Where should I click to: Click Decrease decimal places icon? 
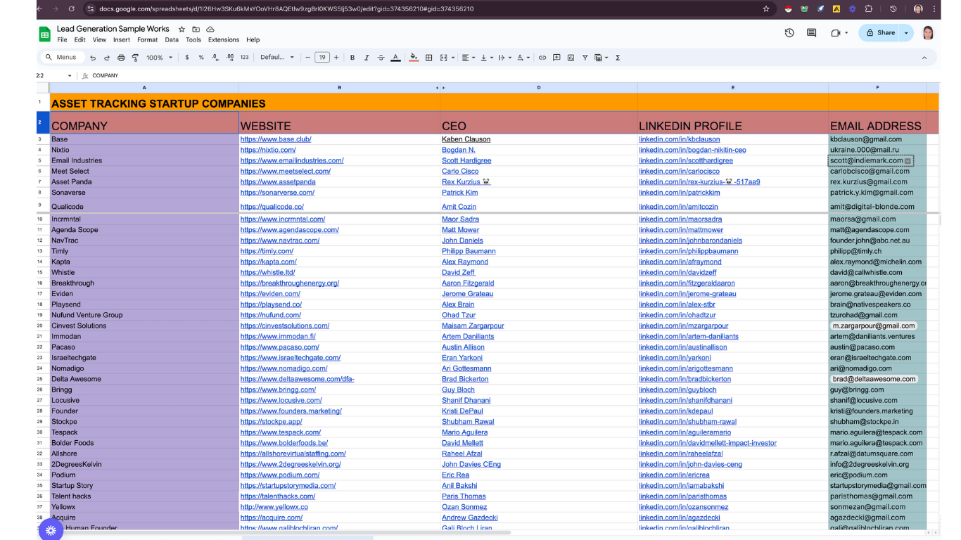click(215, 58)
